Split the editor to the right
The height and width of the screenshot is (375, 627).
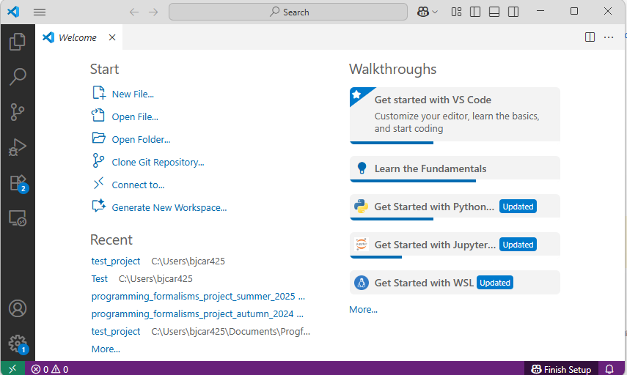[x=590, y=37]
